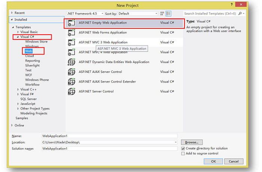Image resolution: width=262 pixels, height=172 pixels.
Task: Select the Windows Store category
Action: 36,42
